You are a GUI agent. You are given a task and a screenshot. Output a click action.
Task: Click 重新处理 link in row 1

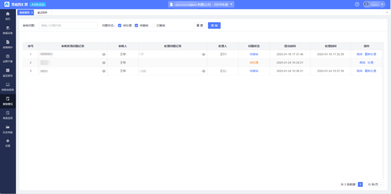tap(370, 54)
